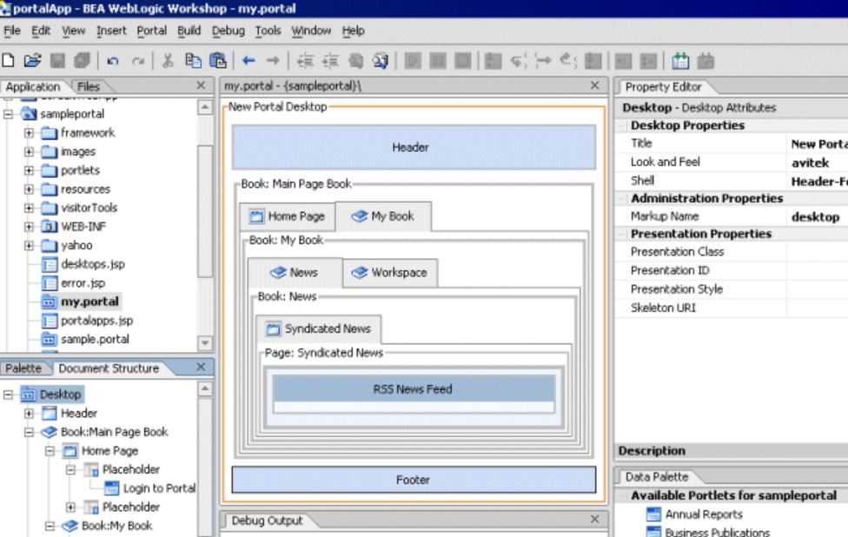Click the Skeleton URI value field
Viewport: 848px width, 537px height.
coord(818,308)
